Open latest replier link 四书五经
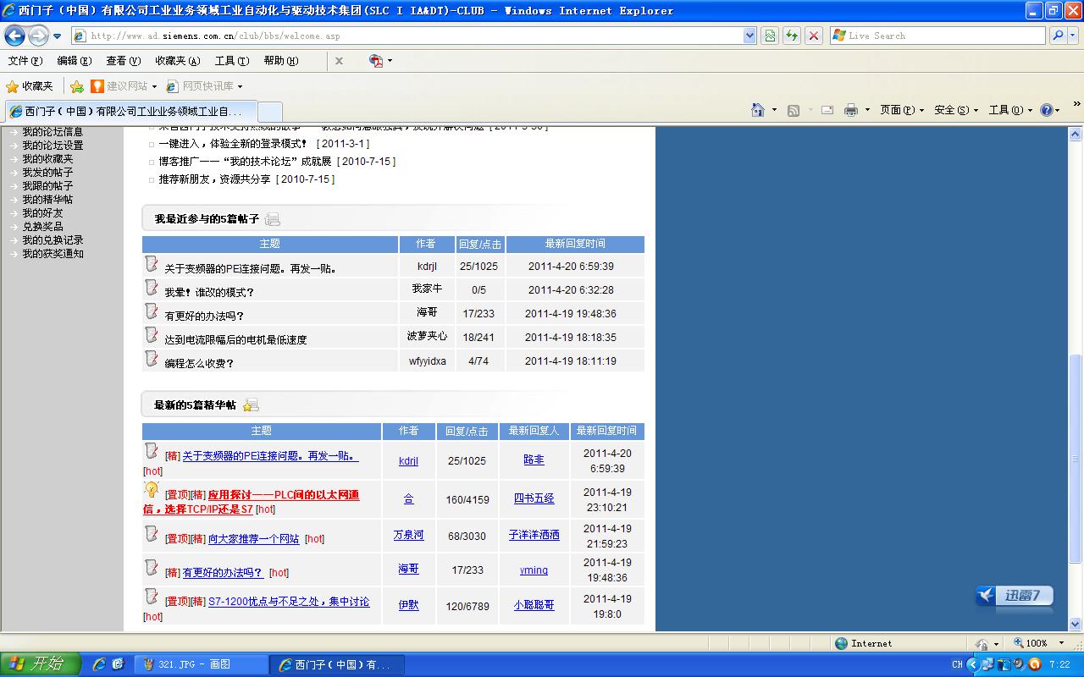1084x677 pixels. (534, 499)
